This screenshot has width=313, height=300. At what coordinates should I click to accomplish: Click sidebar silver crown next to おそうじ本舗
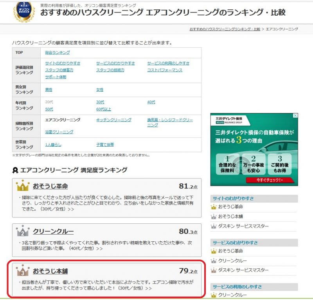[214, 217]
